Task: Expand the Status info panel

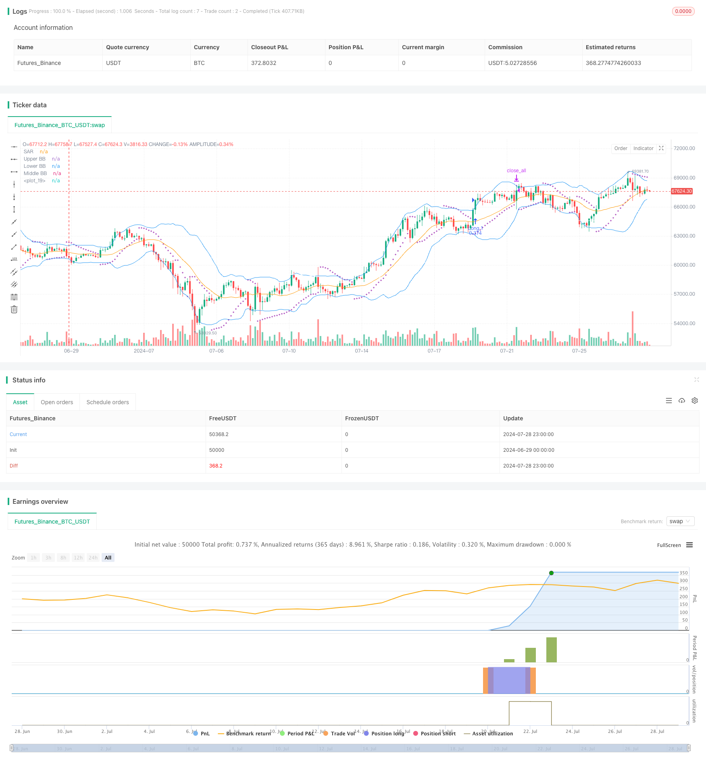Action: tap(696, 380)
